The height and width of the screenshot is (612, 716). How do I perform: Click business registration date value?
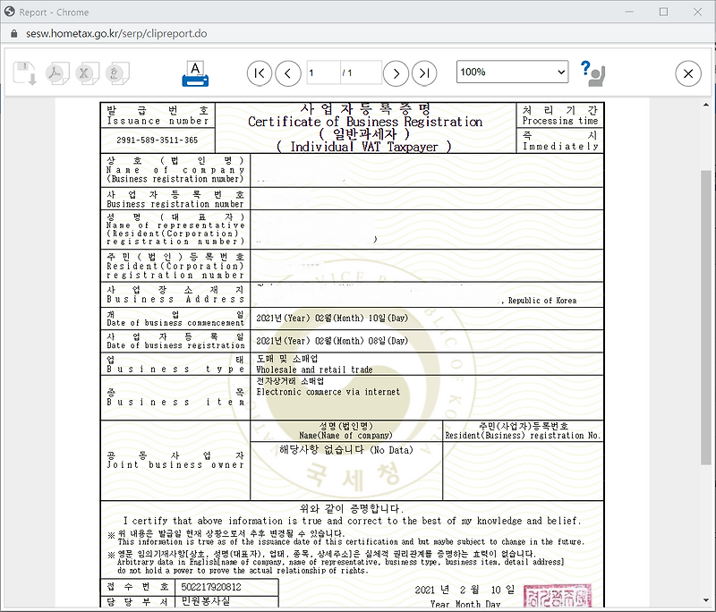coord(332,341)
